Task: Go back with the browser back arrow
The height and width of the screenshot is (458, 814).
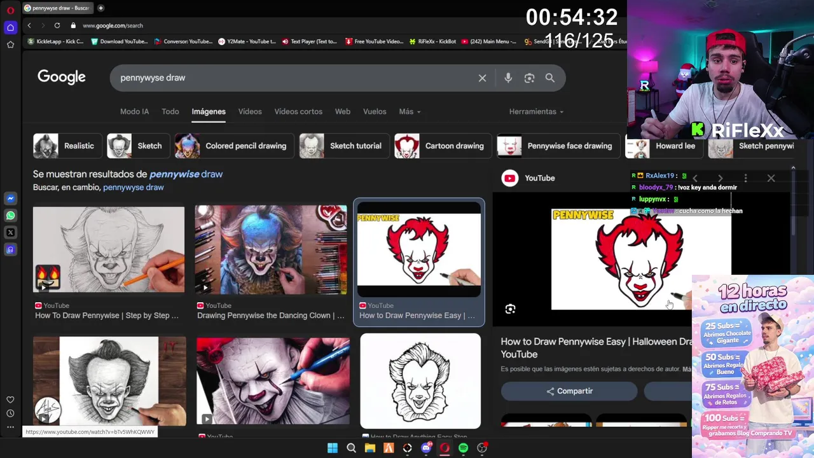Action: [x=29, y=25]
